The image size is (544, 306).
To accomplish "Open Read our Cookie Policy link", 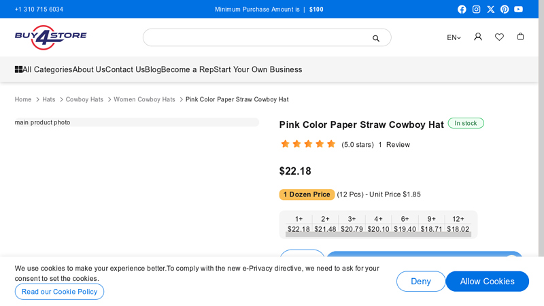I will [59, 292].
